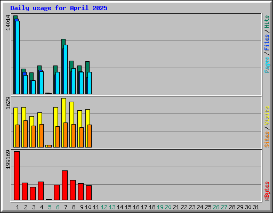Click the 1629 visits axis value
Image resolution: width=273 pixels, height=213 pixels.
pos(8,103)
